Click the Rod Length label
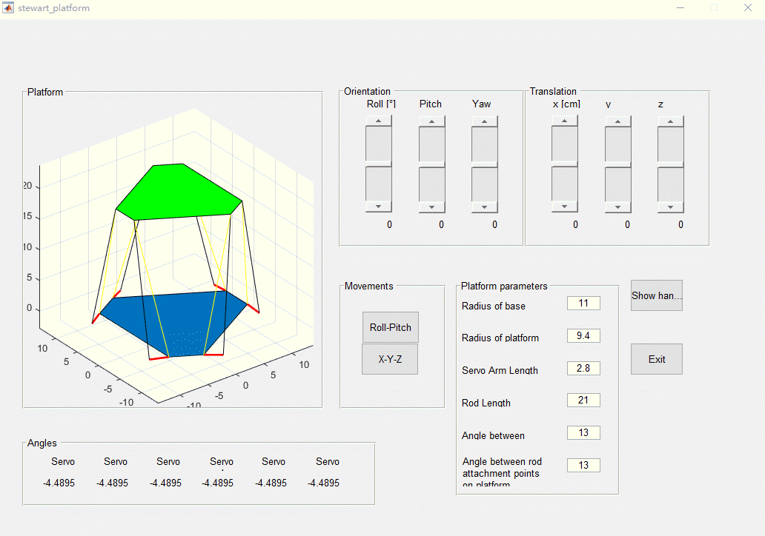 (486, 403)
